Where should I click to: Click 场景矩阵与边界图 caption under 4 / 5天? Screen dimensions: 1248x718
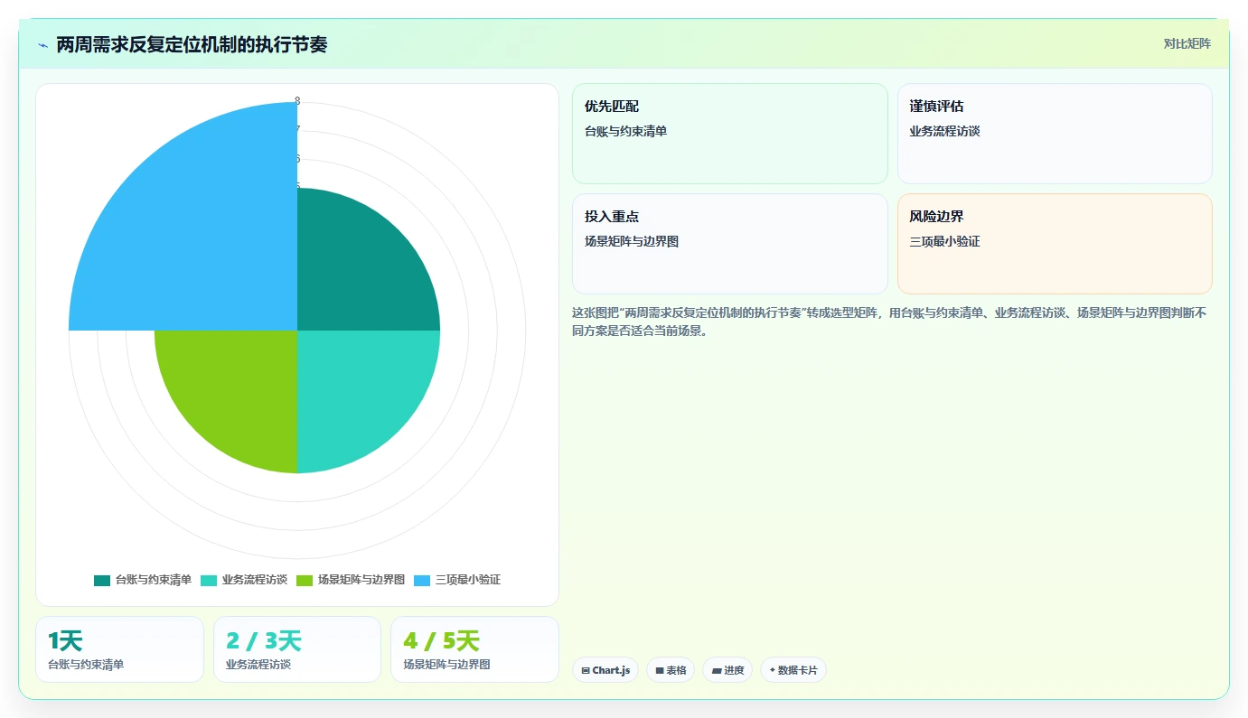[x=446, y=664]
